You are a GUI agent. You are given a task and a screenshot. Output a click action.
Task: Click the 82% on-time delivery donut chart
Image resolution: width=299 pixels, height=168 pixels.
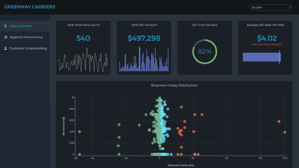pos(204,52)
